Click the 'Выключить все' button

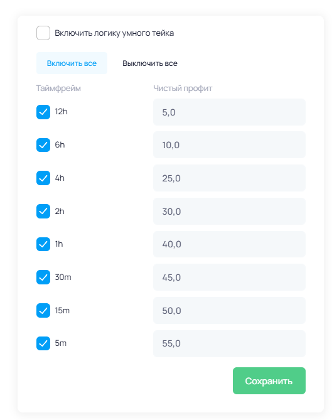(150, 63)
